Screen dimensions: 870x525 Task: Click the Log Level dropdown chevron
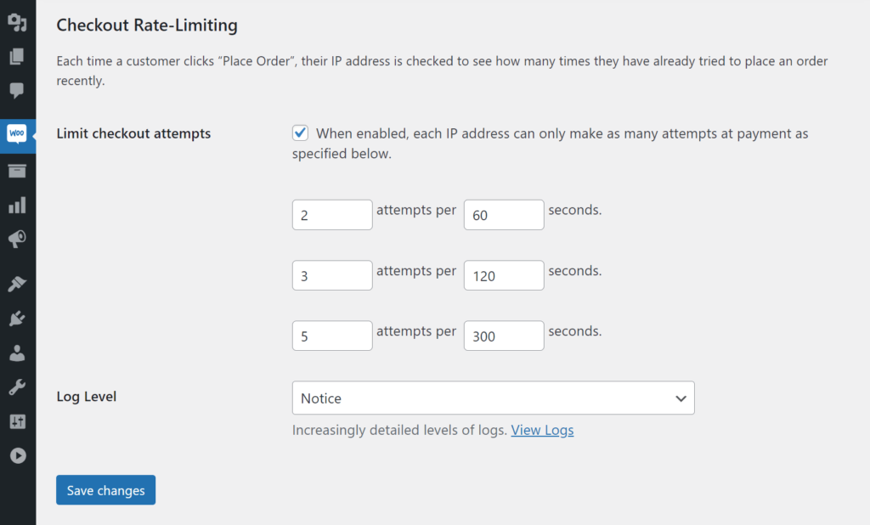point(680,398)
